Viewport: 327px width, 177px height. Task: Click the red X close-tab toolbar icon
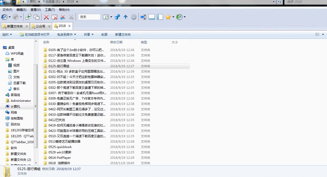point(46,17)
